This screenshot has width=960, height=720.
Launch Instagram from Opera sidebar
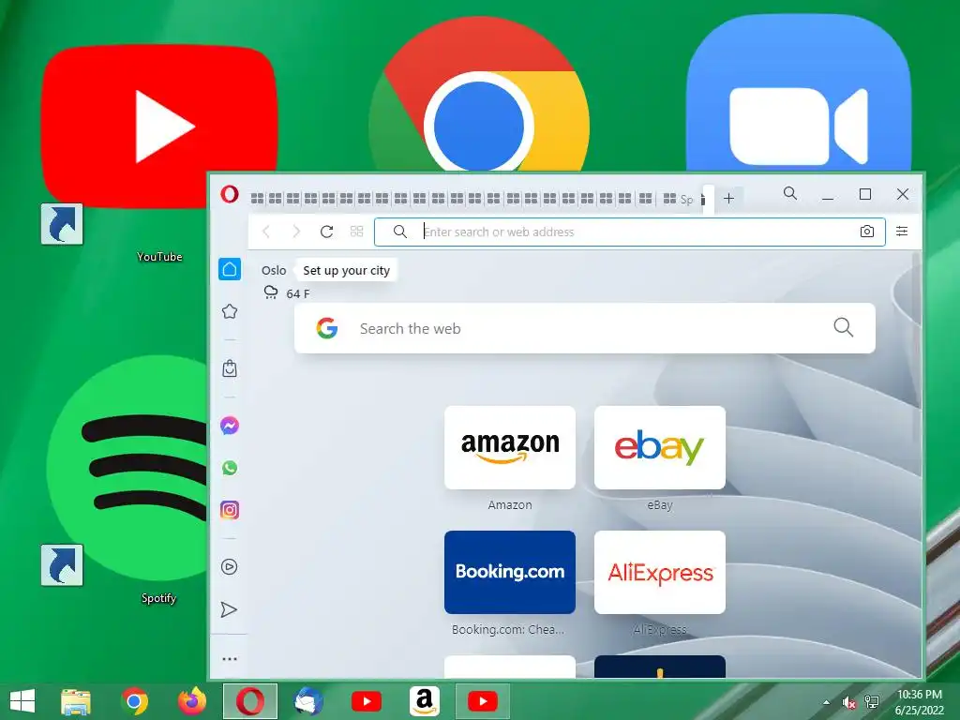coord(230,510)
